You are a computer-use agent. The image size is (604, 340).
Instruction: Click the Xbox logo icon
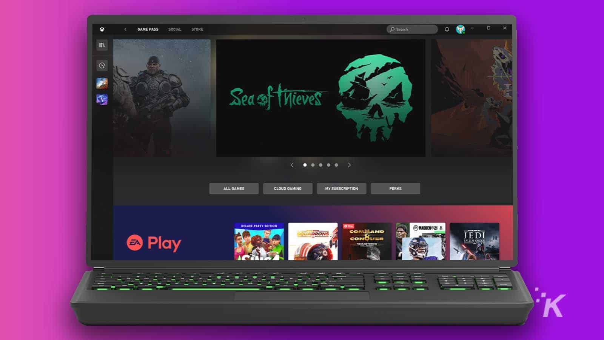[x=102, y=29]
